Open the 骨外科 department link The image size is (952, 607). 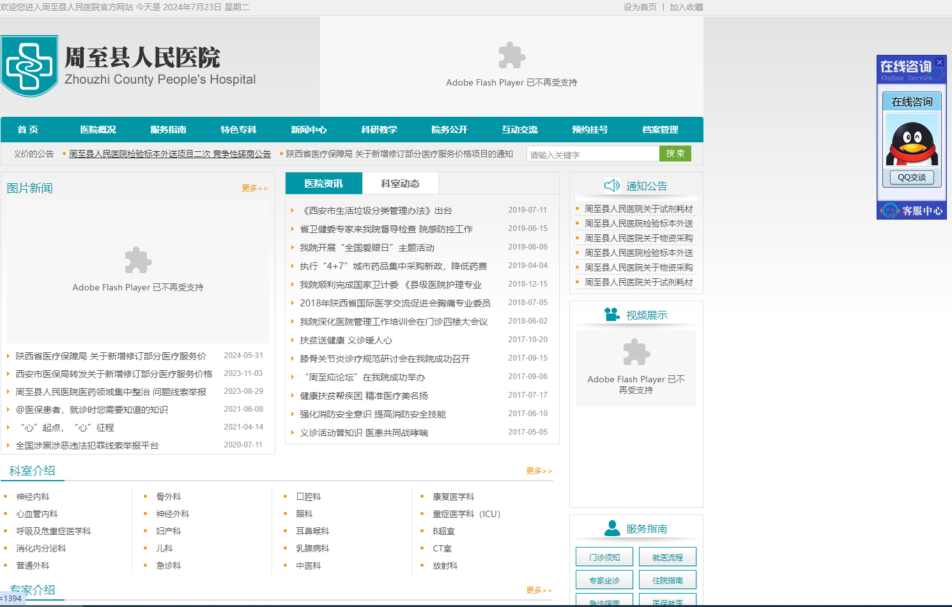pyautogui.click(x=169, y=497)
